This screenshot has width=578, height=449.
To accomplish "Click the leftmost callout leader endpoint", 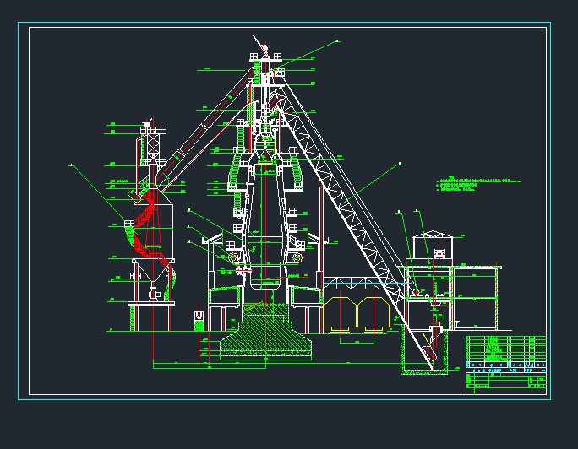I will pos(71,165).
